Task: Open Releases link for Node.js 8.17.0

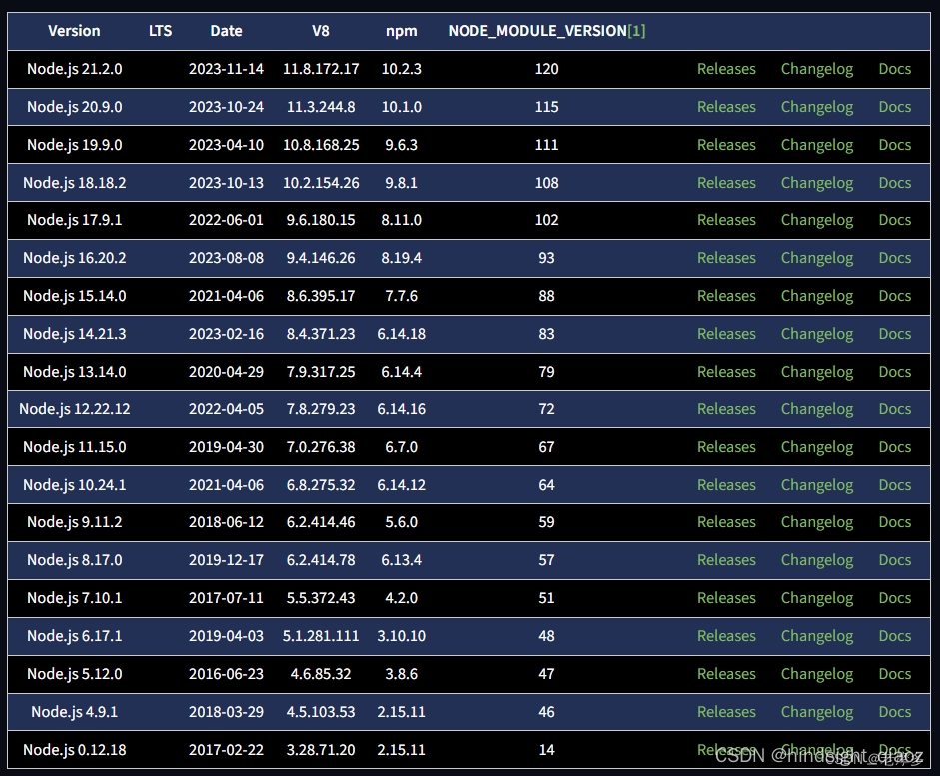Action: [726, 559]
